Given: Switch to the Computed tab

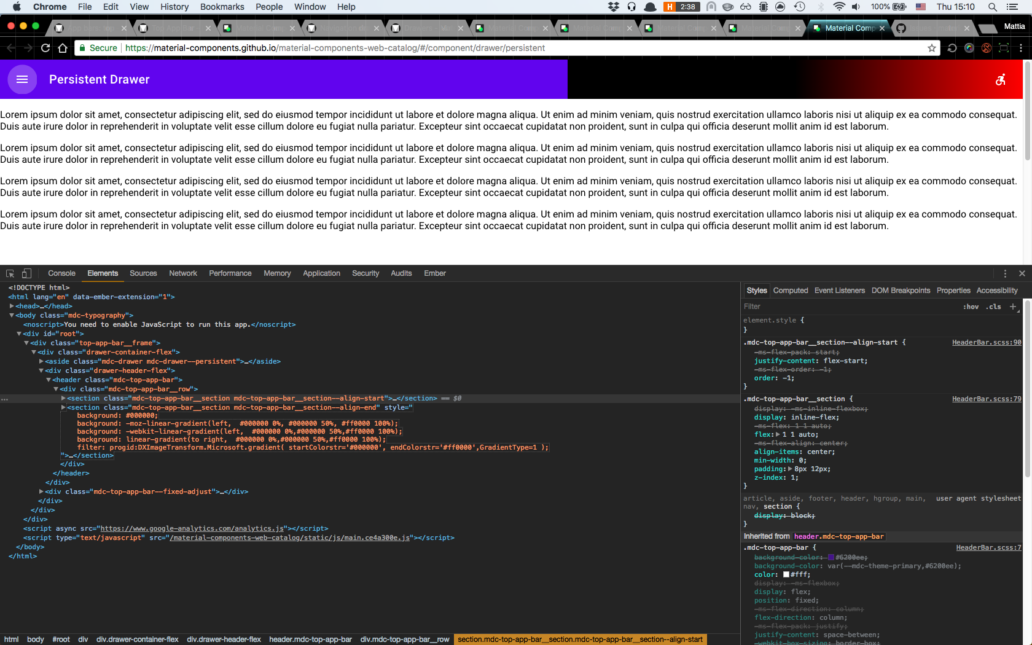Looking at the screenshot, I should (x=791, y=290).
